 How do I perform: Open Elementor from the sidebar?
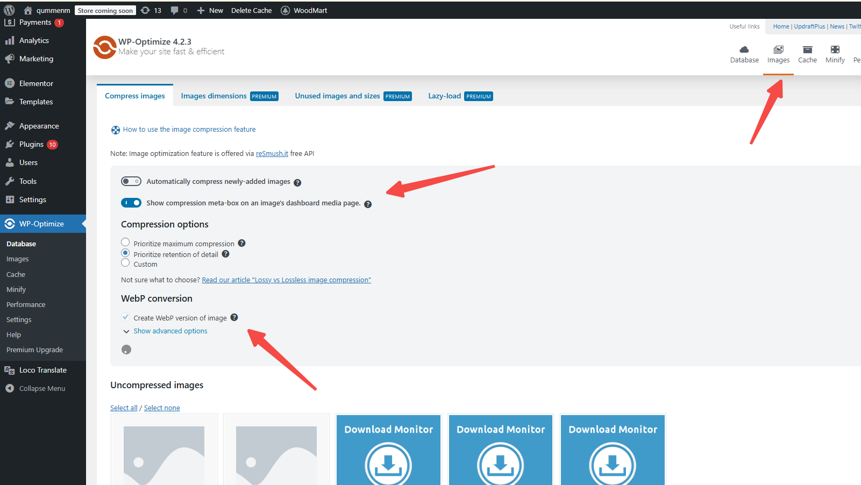[x=36, y=83]
